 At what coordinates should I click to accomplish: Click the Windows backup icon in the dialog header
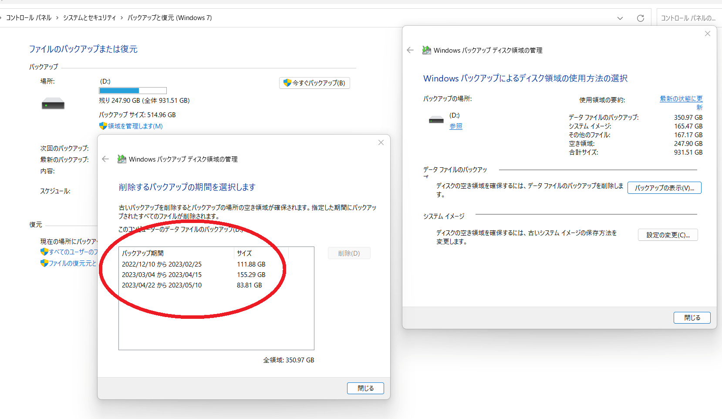426,50
